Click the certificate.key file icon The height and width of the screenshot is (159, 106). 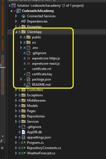(x=28, y=74)
